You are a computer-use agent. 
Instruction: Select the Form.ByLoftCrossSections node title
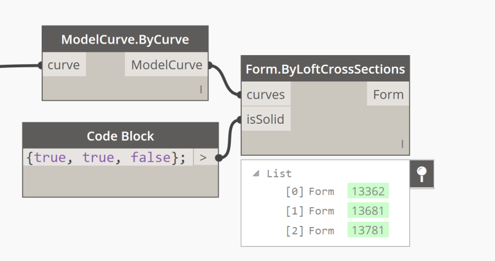tap(325, 69)
